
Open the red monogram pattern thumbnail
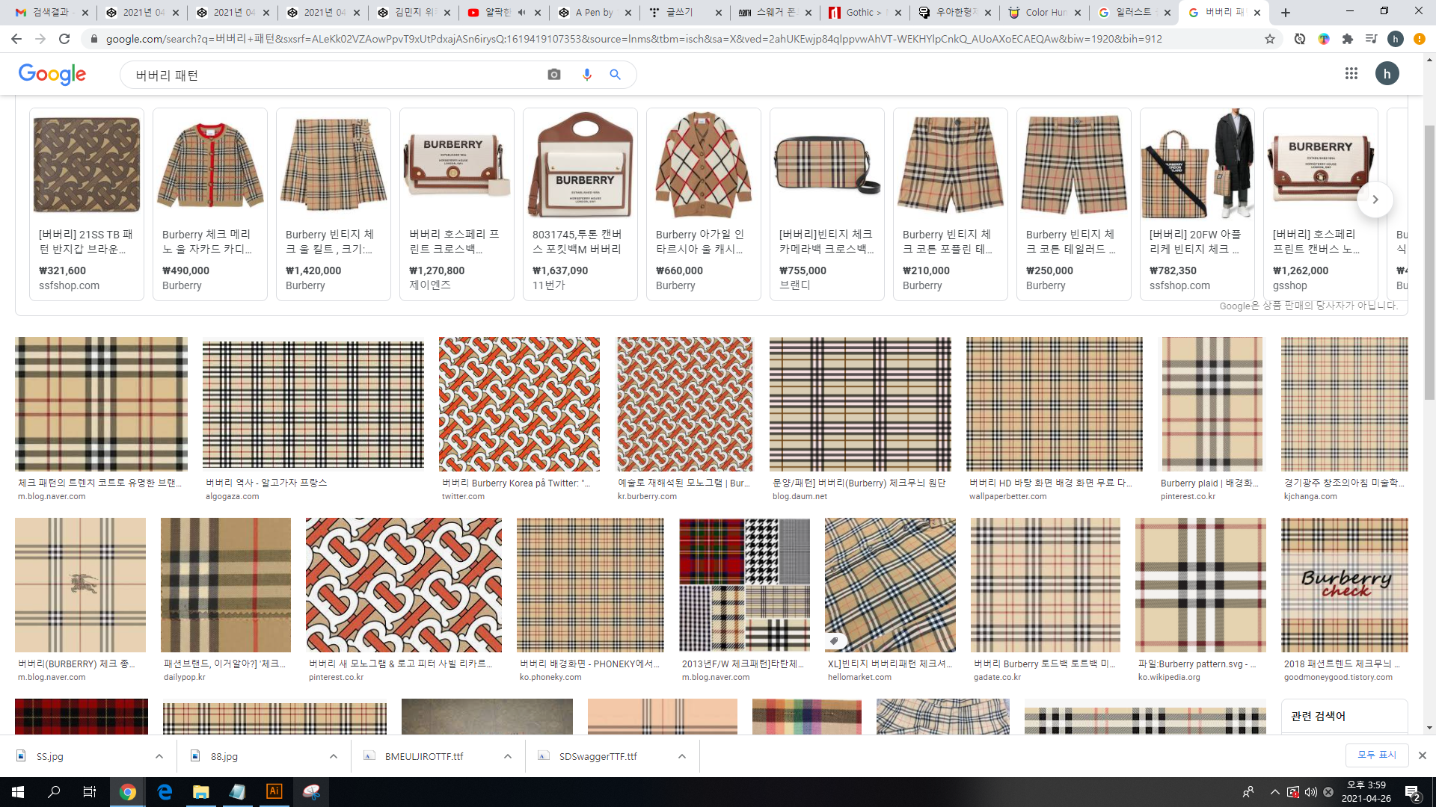519,403
